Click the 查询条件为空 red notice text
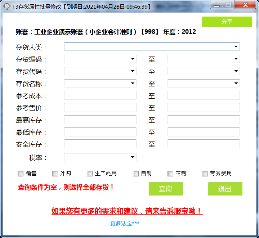 click(x=66, y=187)
